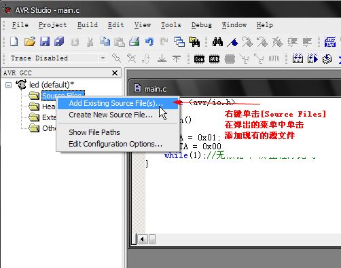Open the Build menu
The image size is (341, 268).
click(88, 25)
